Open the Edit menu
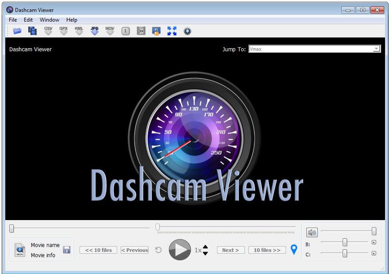The image size is (389, 274). point(28,20)
